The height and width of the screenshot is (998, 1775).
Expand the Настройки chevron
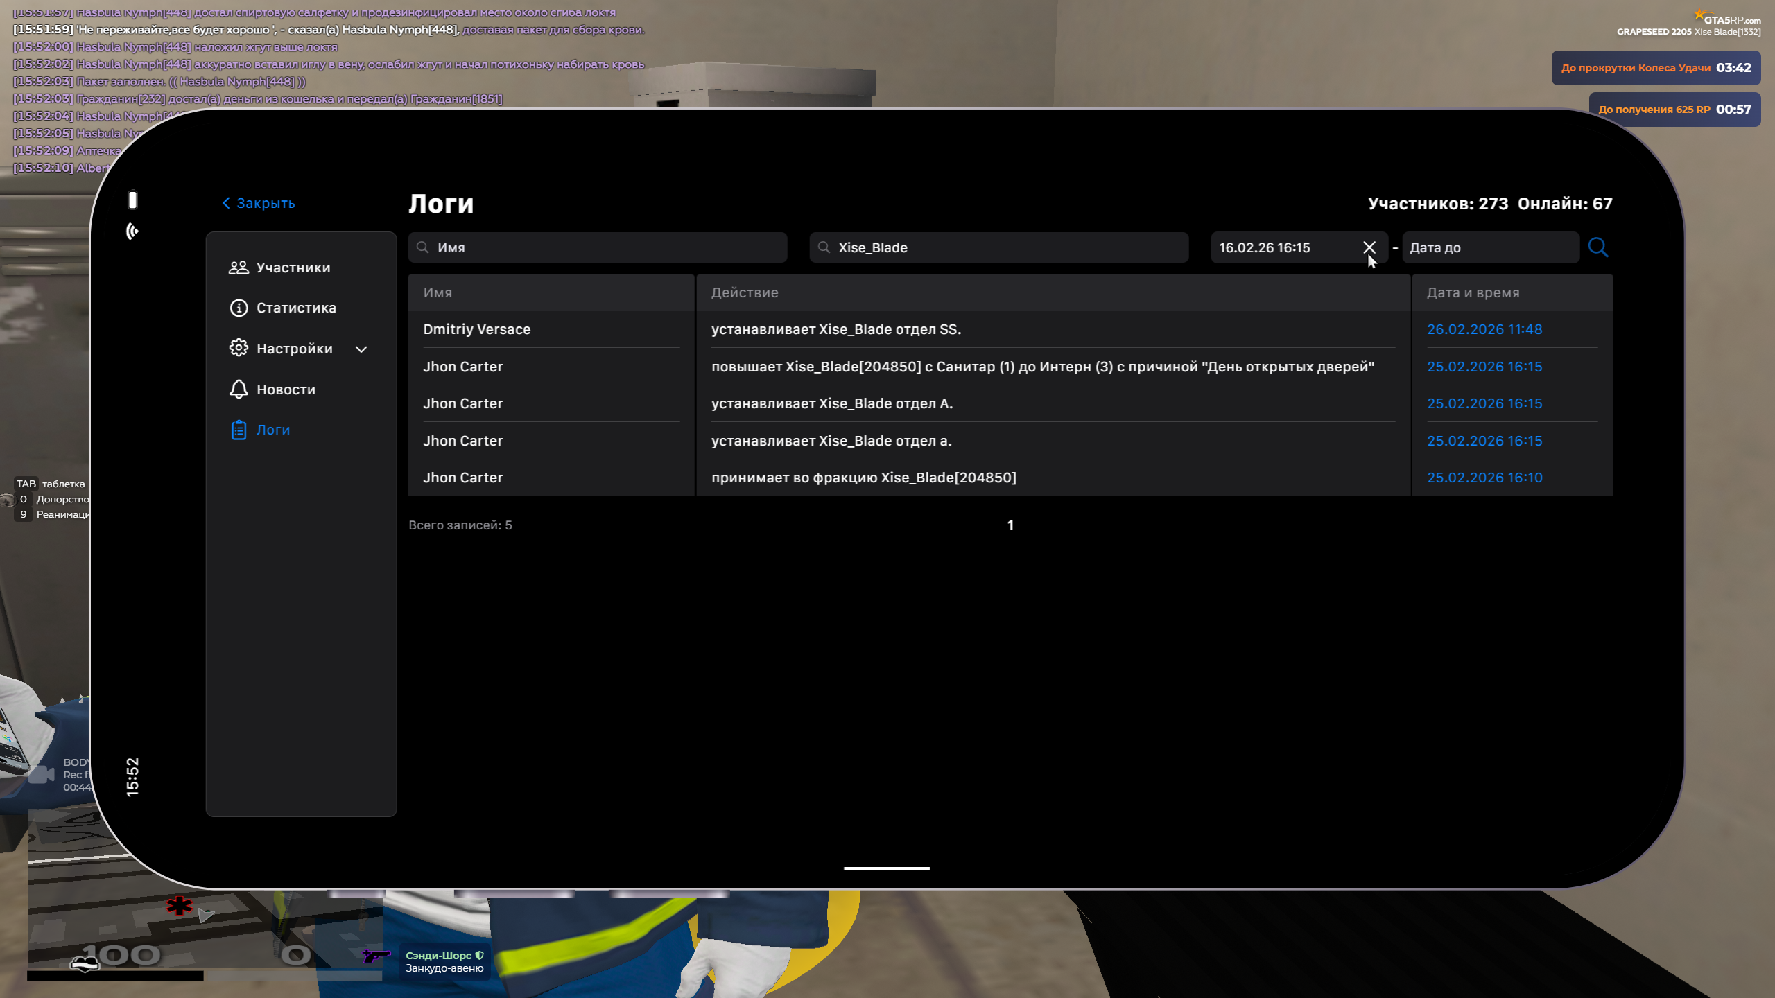[x=361, y=349]
